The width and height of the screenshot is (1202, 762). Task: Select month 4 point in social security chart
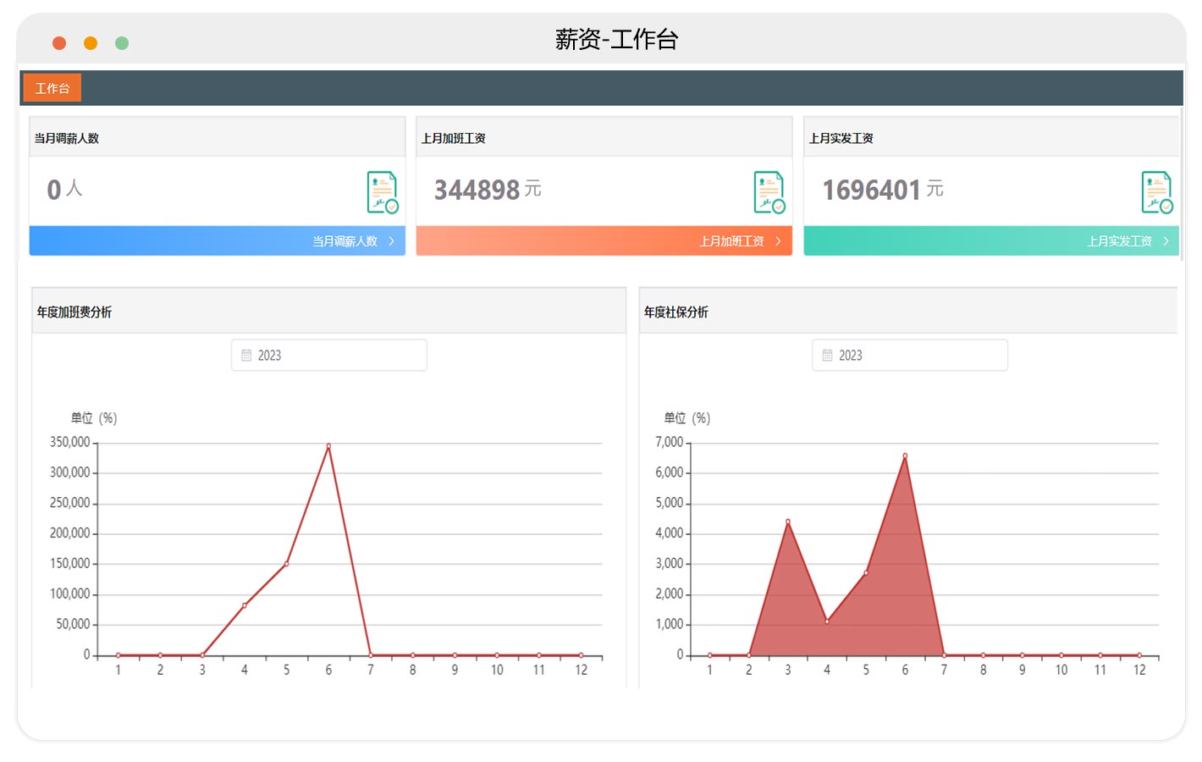(x=827, y=621)
